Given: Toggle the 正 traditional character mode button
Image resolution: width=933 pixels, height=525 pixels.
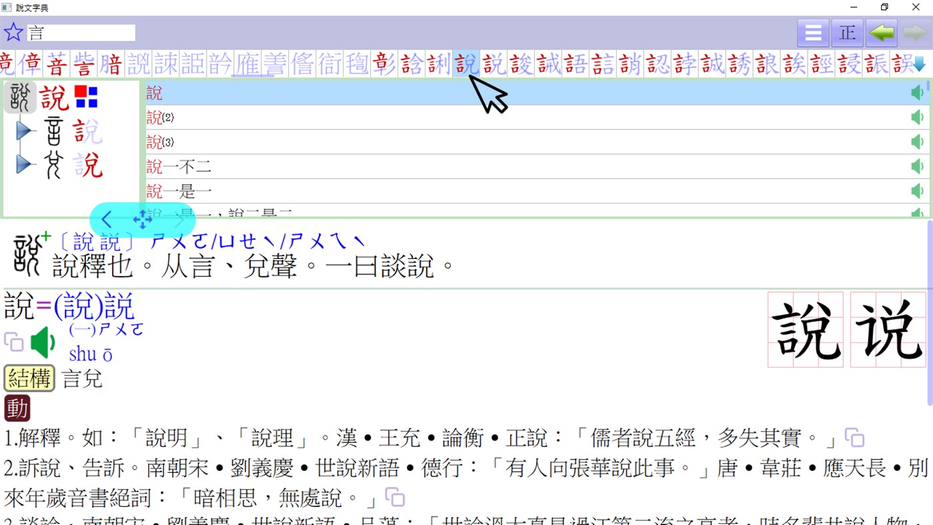Looking at the screenshot, I should [x=846, y=32].
